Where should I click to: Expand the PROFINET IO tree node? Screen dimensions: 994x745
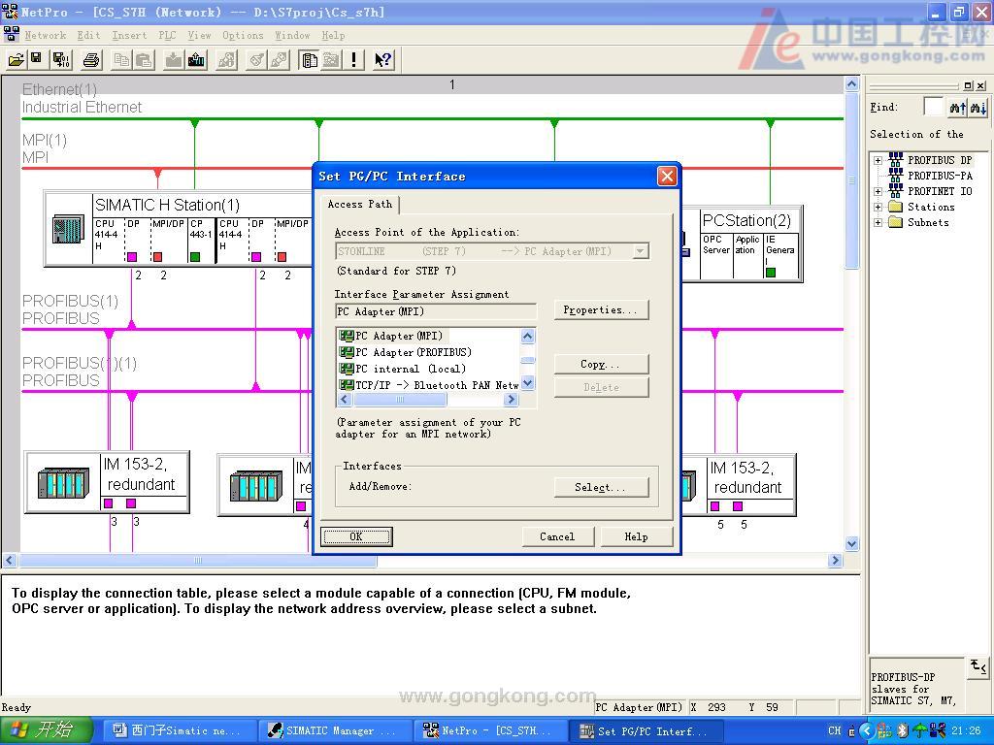[x=878, y=191]
